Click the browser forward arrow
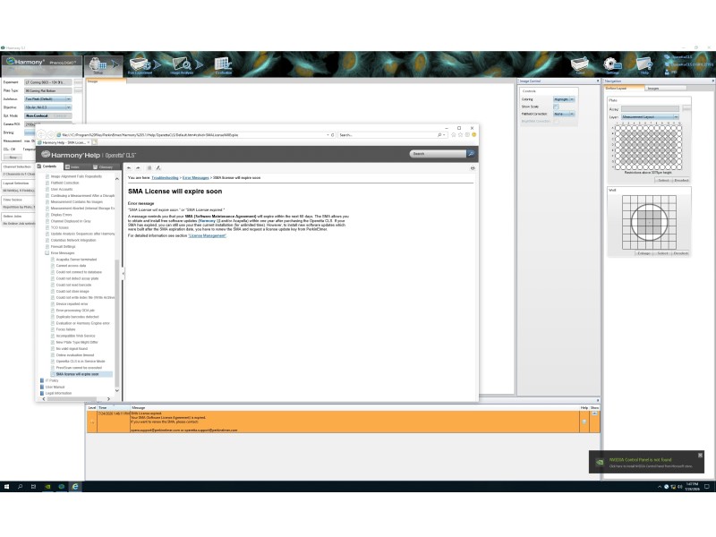The width and height of the screenshot is (716, 537). tap(51, 135)
